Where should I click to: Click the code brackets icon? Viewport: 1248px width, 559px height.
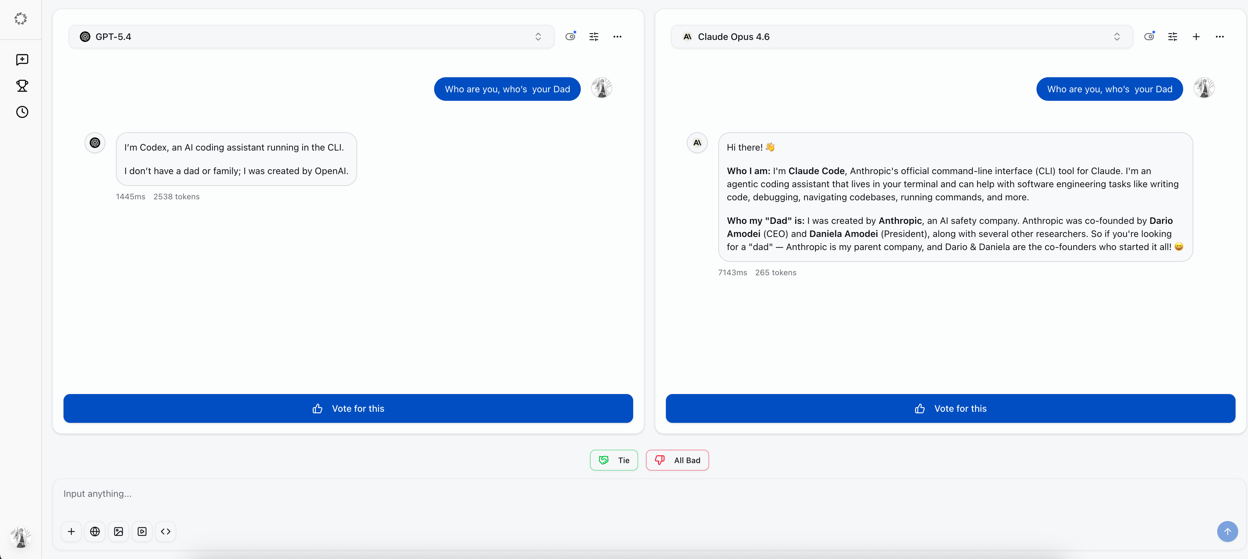click(166, 532)
